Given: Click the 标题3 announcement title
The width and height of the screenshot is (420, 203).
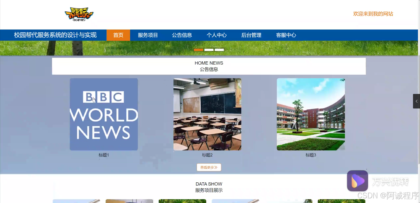Looking at the screenshot, I should (x=311, y=155).
